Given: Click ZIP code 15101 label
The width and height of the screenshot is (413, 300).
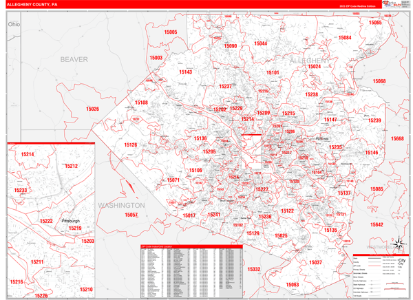Looking at the screenshot, I should (273, 72).
